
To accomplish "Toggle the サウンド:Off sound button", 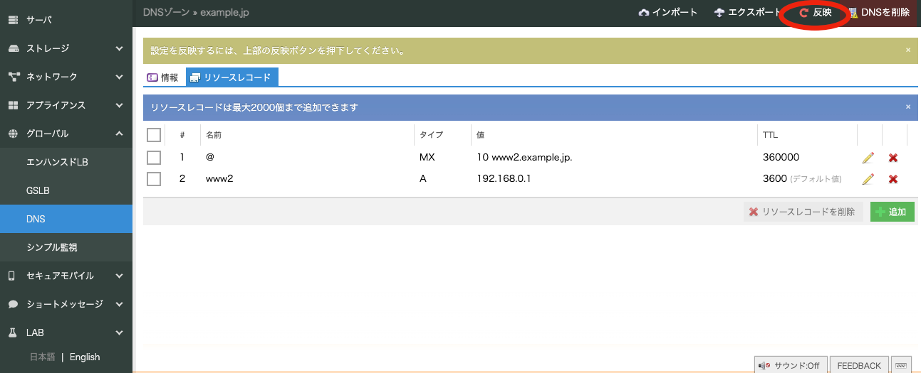I will 789,365.
